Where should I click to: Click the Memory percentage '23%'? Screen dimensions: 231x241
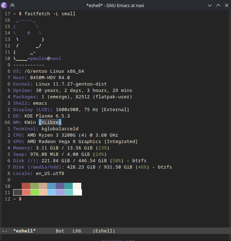point(103,148)
